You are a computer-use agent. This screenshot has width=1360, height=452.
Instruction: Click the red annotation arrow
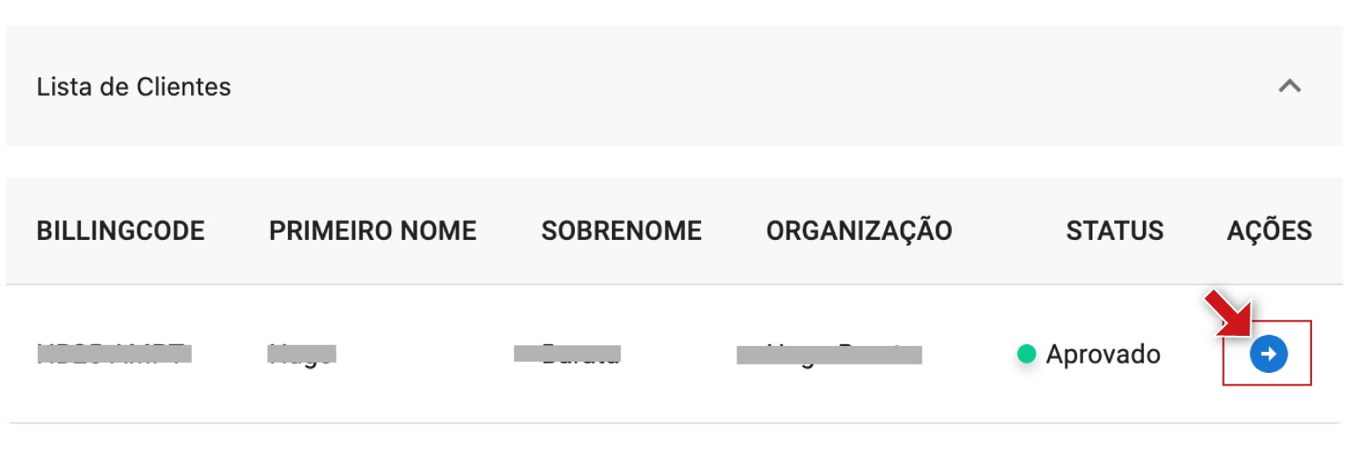1226,312
